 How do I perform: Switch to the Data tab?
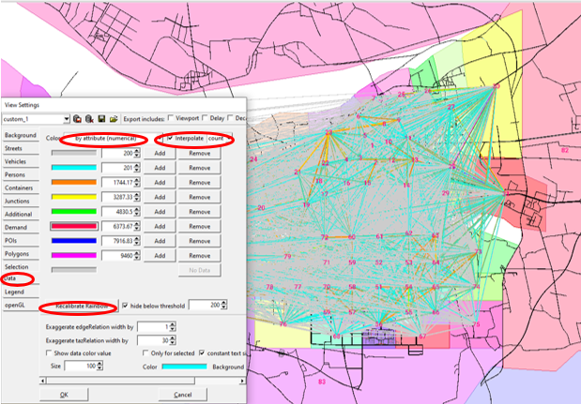[11, 278]
